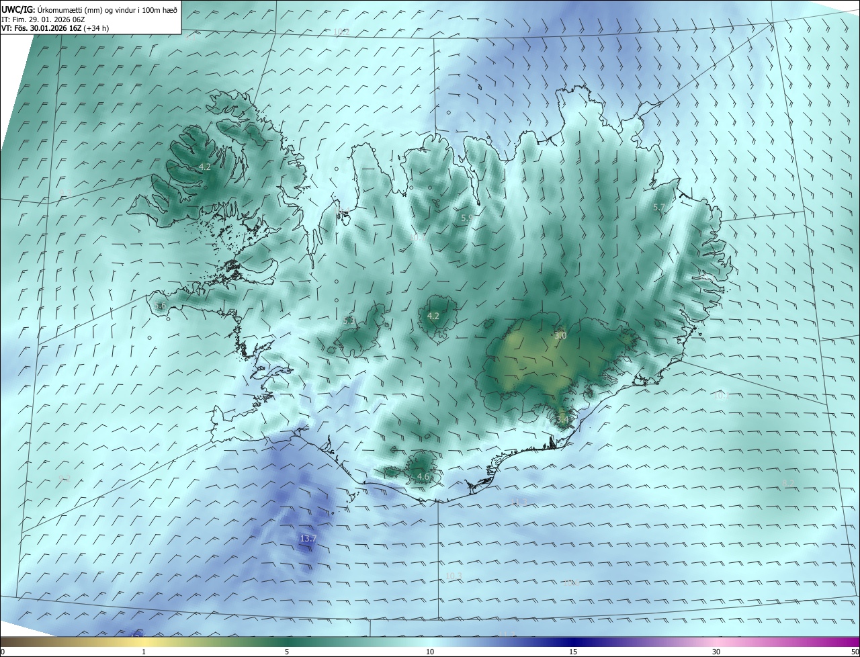Click the 10.2 value label south of Iceland
The height and width of the screenshot is (657, 860).
point(454,576)
